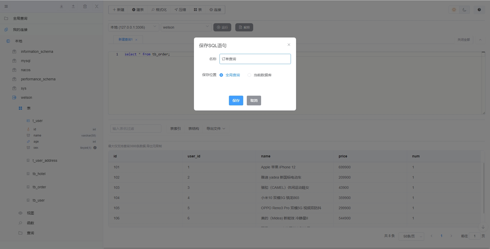Click the 前往 page jump input
Screen dimensions: 490x249
tap(475, 236)
